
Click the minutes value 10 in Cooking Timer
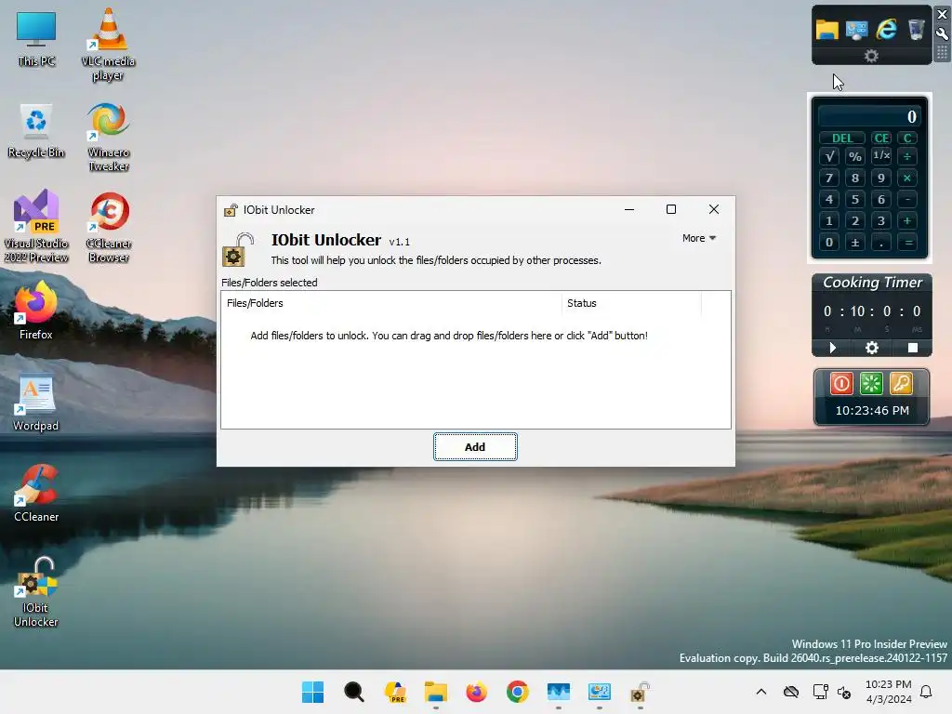tap(857, 311)
